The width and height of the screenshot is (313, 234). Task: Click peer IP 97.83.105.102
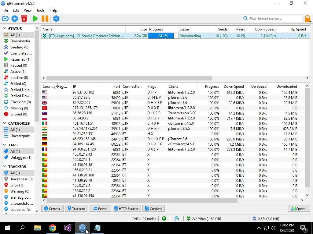click(83, 92)
